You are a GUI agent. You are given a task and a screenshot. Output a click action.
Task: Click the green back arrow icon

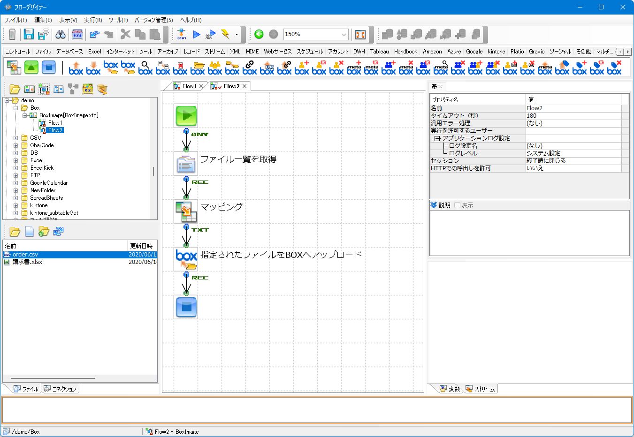click(259, 34)
